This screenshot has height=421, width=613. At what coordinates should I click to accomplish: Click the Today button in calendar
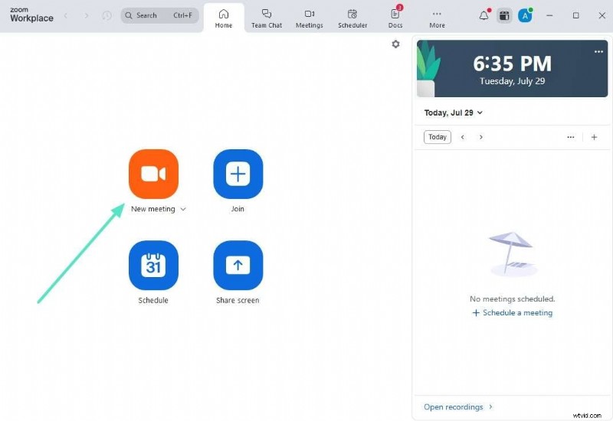[x=438, y=137]
